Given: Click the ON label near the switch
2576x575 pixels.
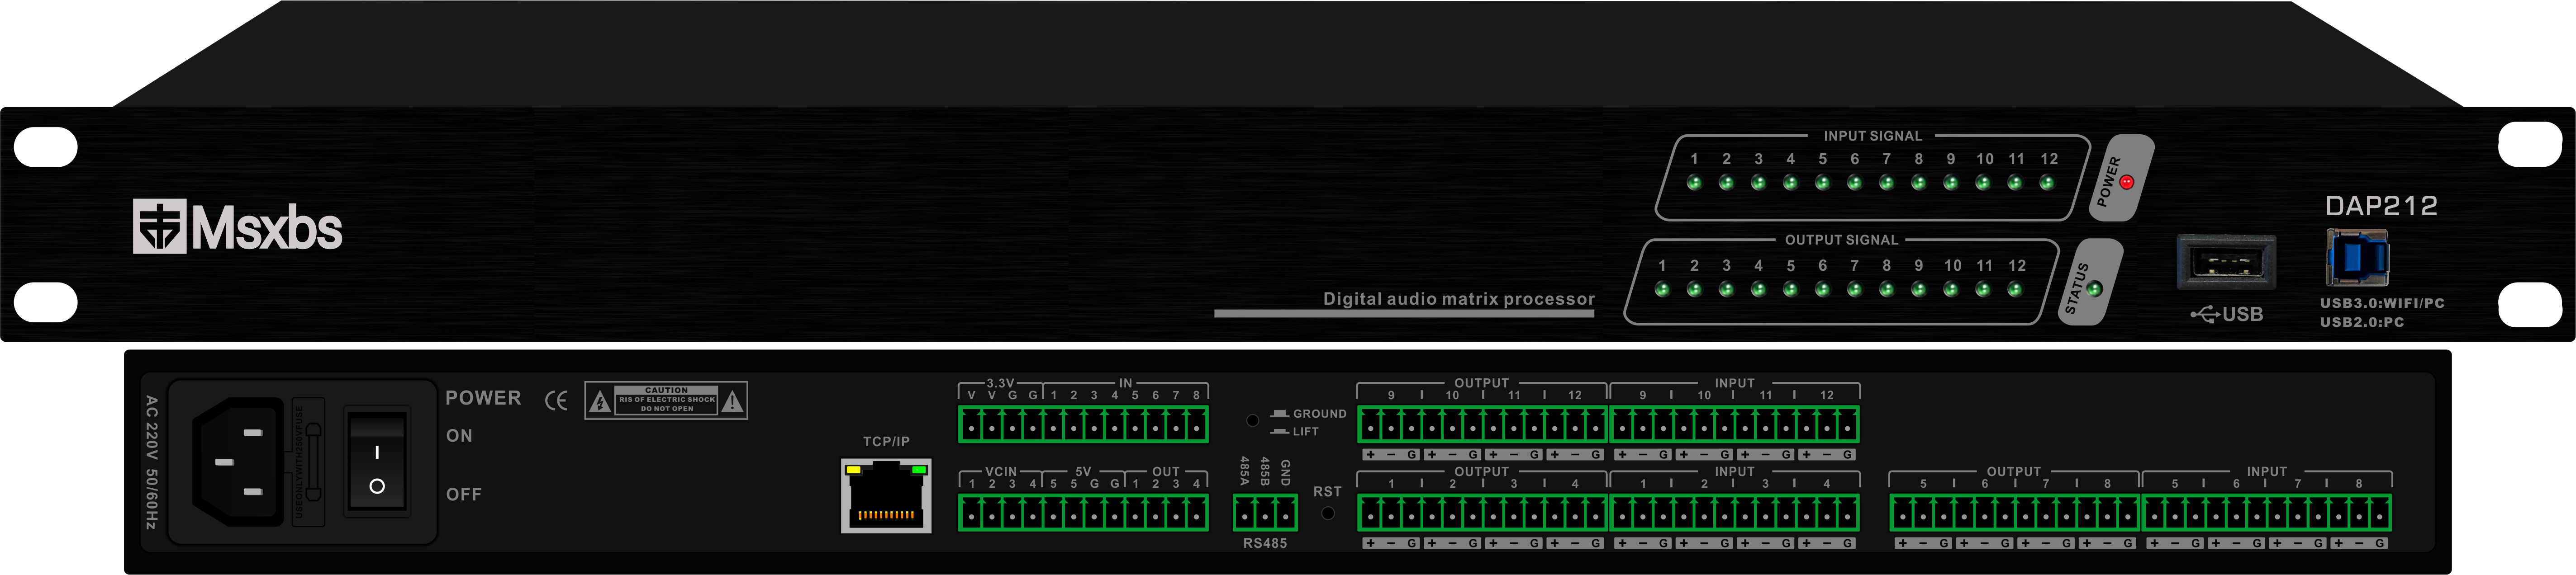Looking at the screenshot, I should tap(459, 436).
